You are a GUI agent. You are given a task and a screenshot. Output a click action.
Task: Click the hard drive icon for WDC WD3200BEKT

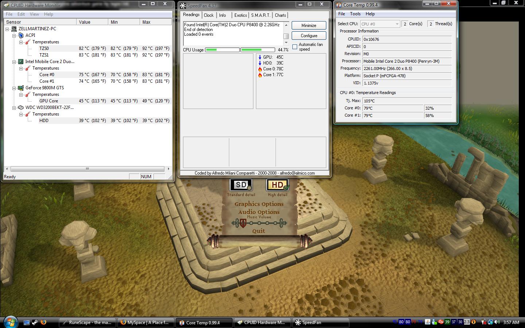point(21,108)
